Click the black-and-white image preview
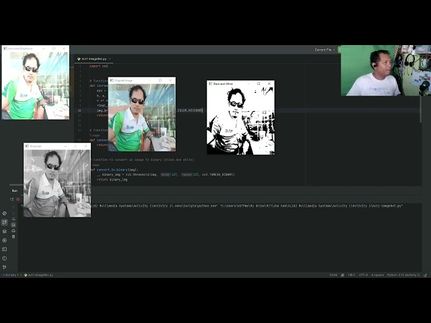This screenshot has width=431, height=323. pyautogui.click(x=240, y=120)
